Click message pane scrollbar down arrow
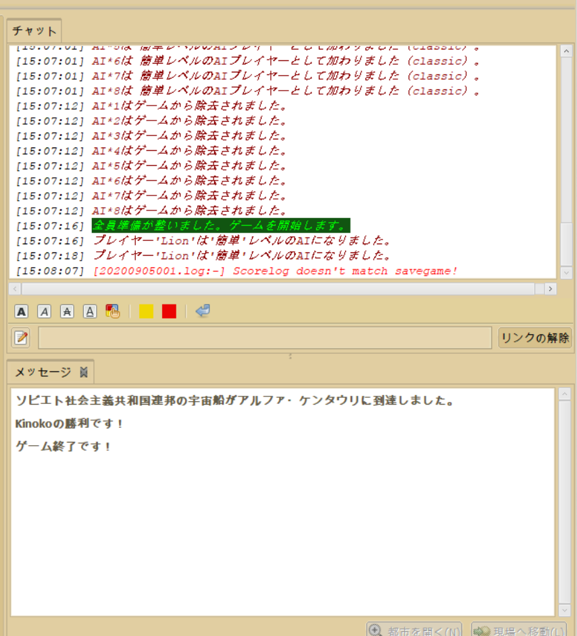Image resolution: width=577 pixels, height=636 pixels. 564,610
